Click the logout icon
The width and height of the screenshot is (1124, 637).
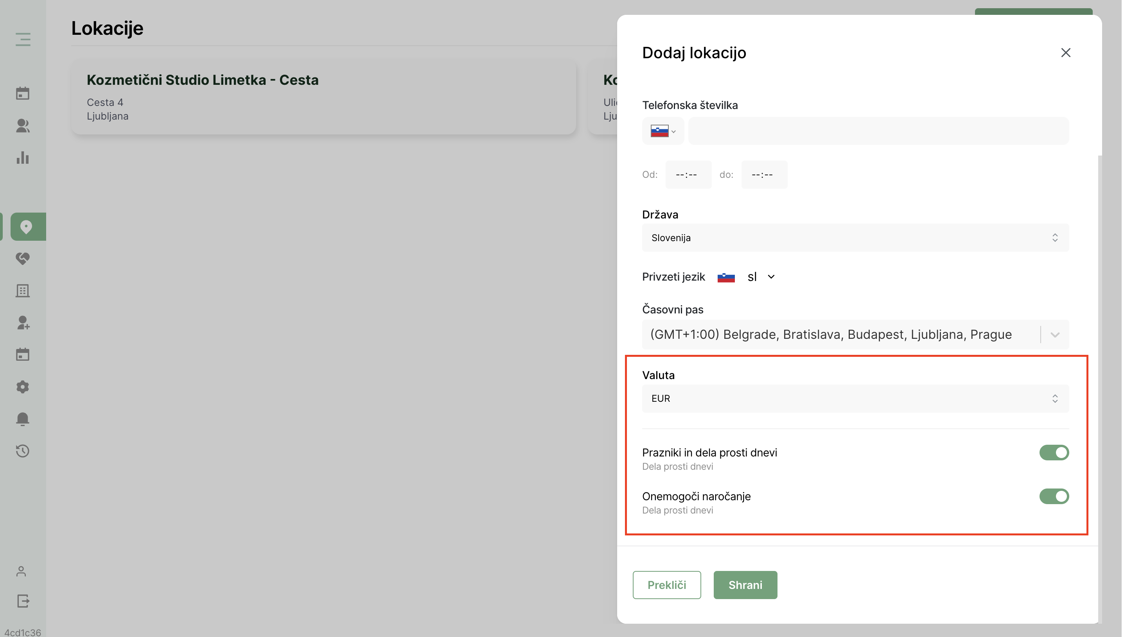(23, 601)
